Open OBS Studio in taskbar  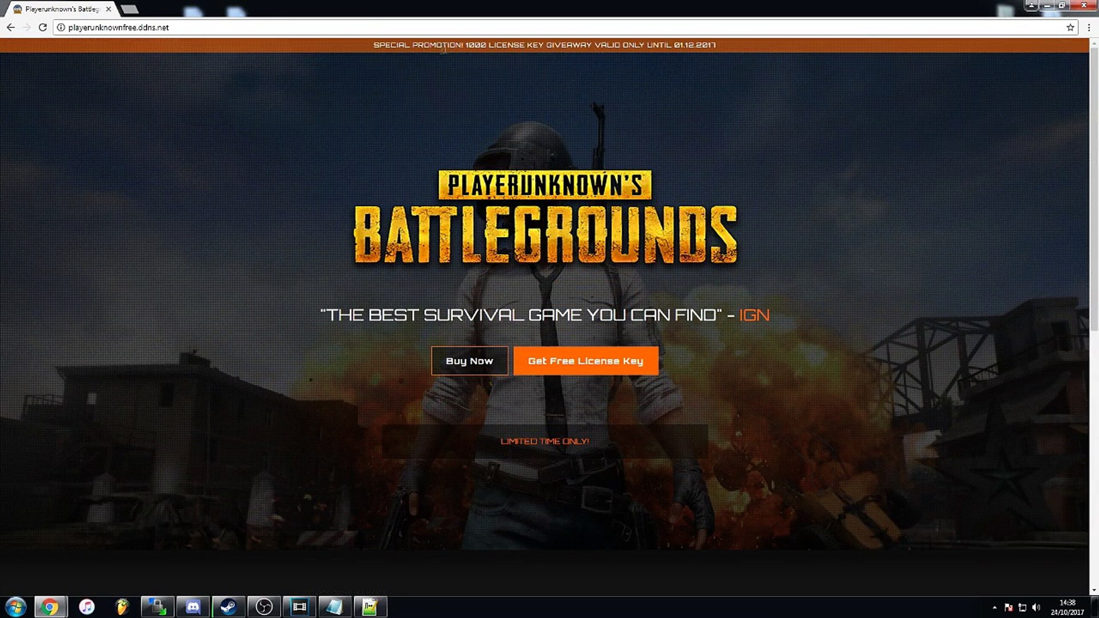(264, 607)
